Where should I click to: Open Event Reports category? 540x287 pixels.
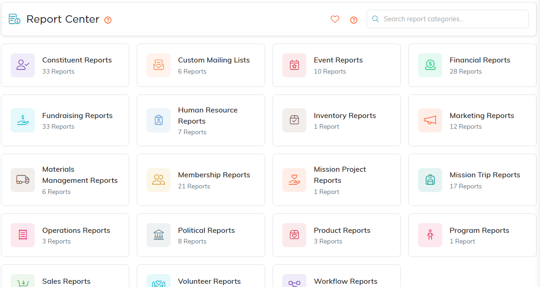337,65
